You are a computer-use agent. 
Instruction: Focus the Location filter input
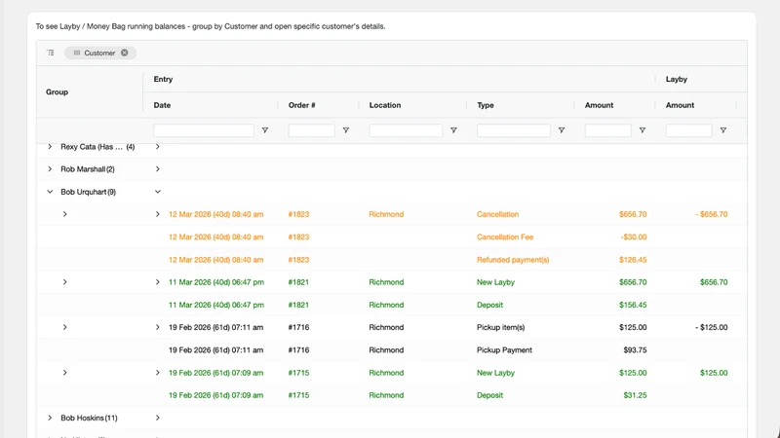[406, 130]
